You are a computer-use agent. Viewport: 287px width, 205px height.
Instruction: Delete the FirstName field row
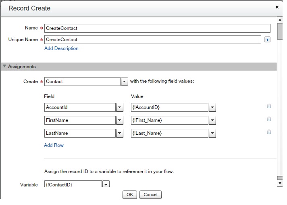coord(269,119)
